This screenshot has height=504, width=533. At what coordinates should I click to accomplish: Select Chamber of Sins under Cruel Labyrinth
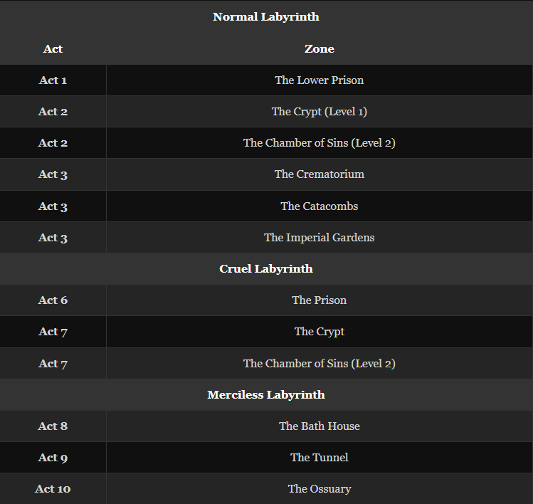319,363
